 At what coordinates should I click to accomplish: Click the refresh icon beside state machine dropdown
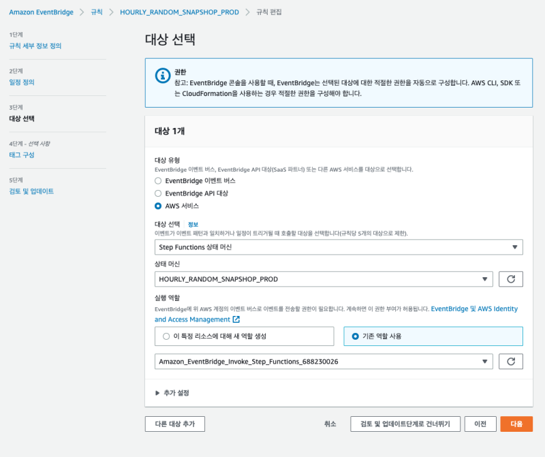511,279
